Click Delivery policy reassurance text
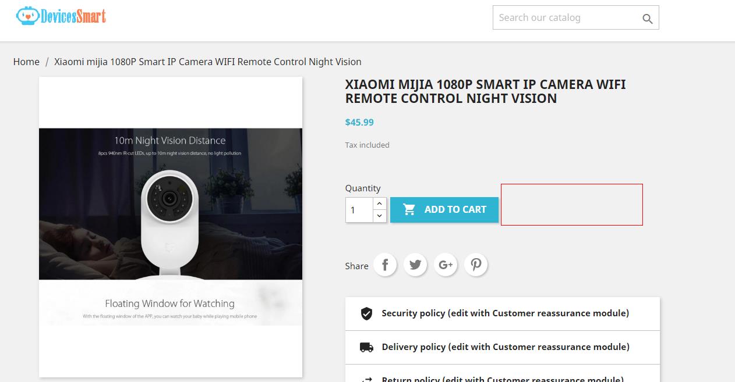 (506, 347)
